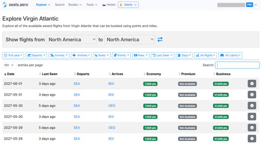
Task: Click the "Explore Virgin Atlantic" heading
Action: click(x=30, y=19)
